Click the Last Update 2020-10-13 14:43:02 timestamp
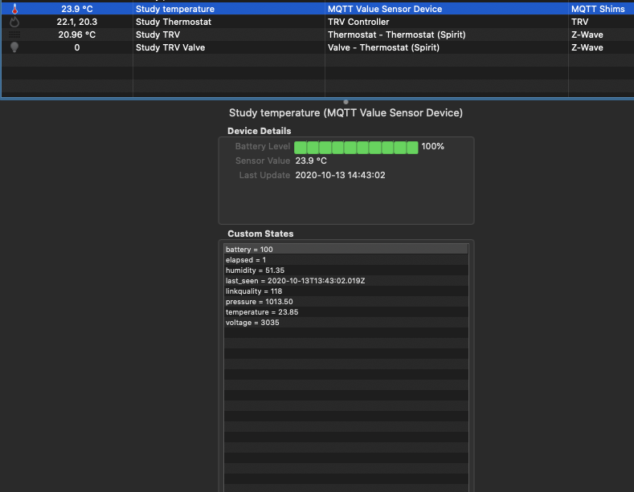Viewport: 634px width, 492px height. click(x=340, y=175)
